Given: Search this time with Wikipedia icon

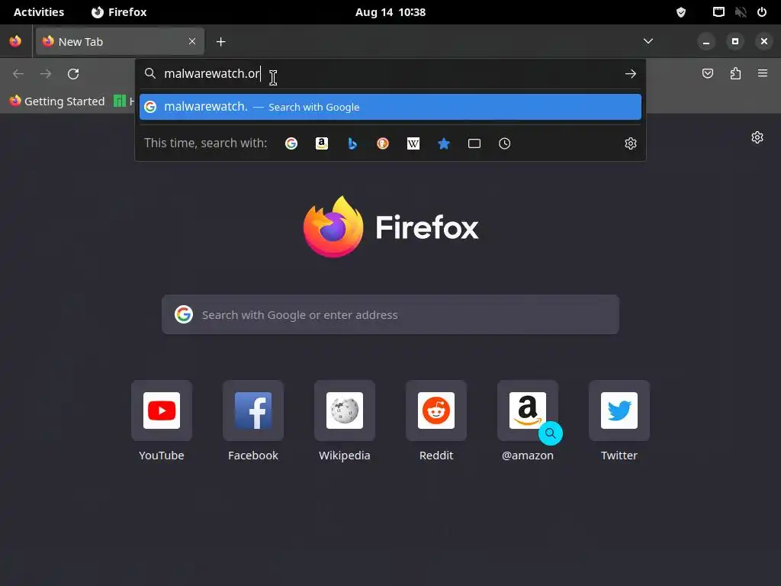Looking at the screenshot, I should (413, 143).
